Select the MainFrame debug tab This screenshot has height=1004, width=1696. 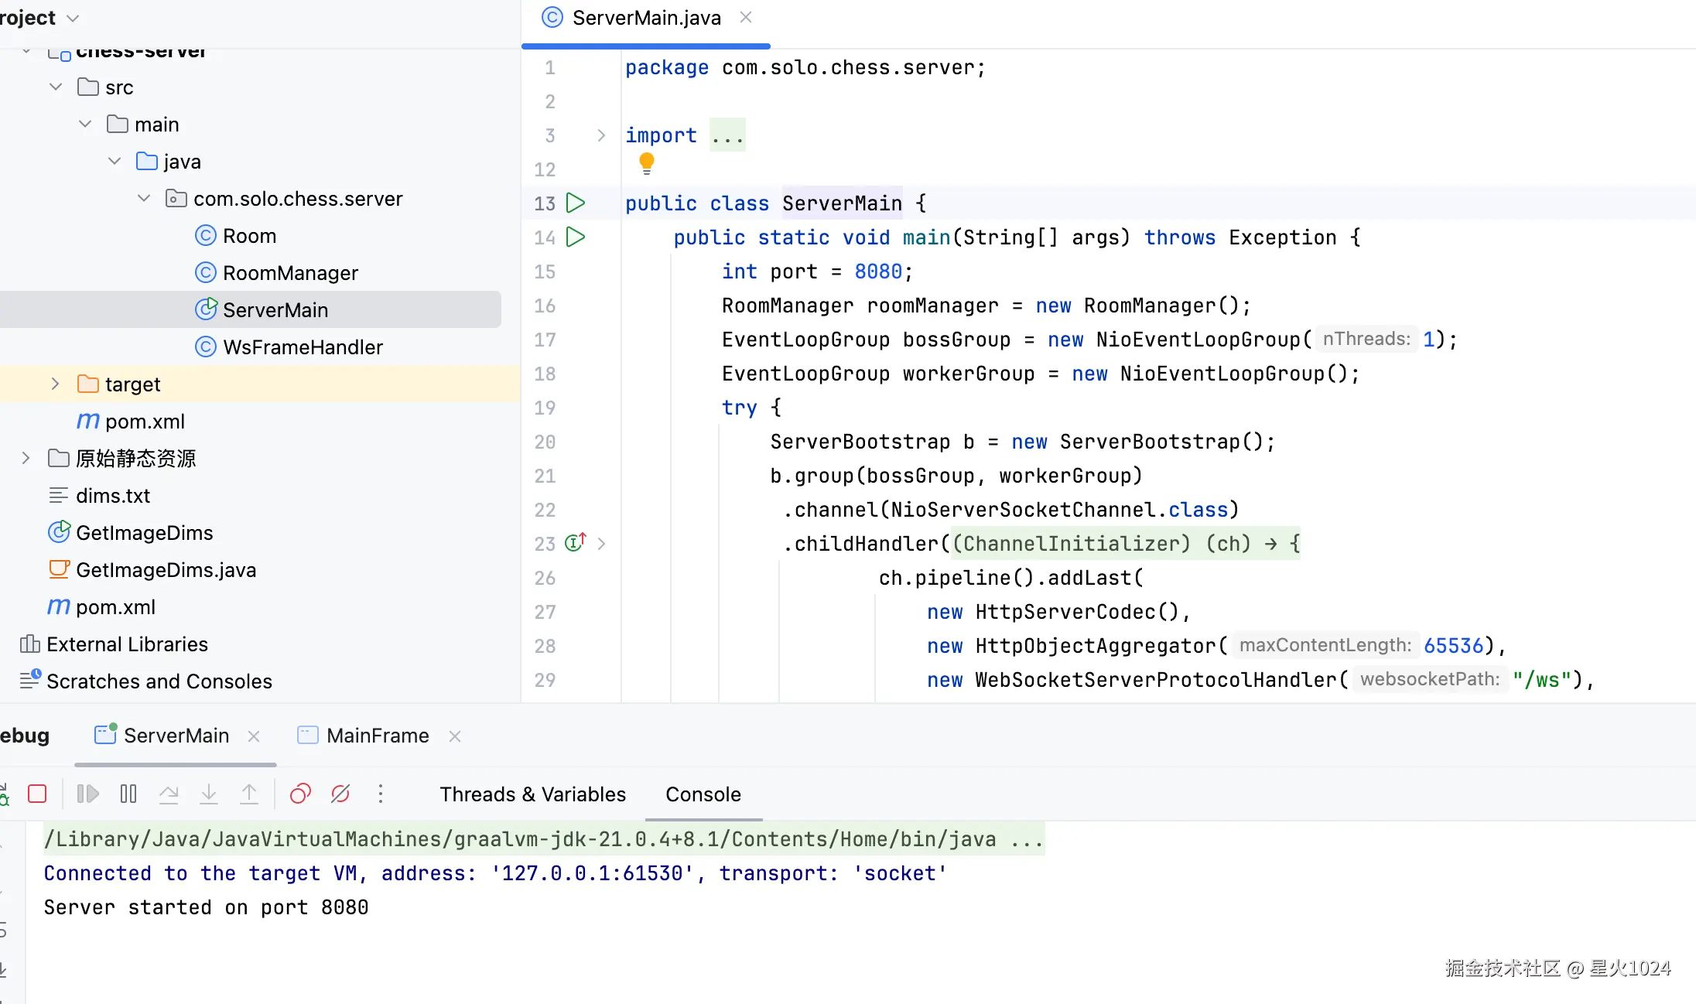point(378,736)
